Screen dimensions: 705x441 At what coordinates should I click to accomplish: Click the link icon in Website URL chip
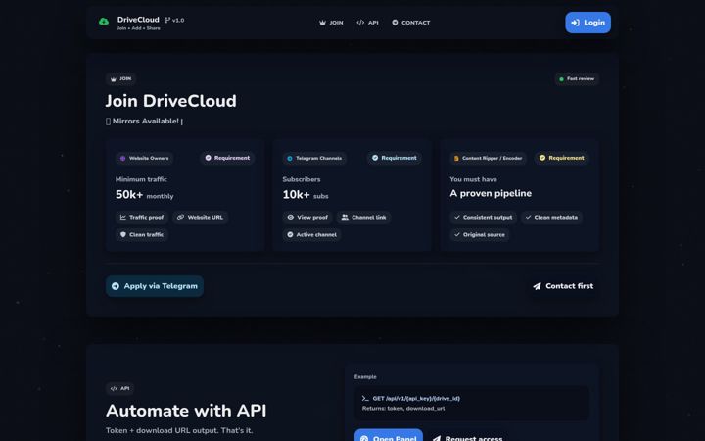[x=180, y=217]
